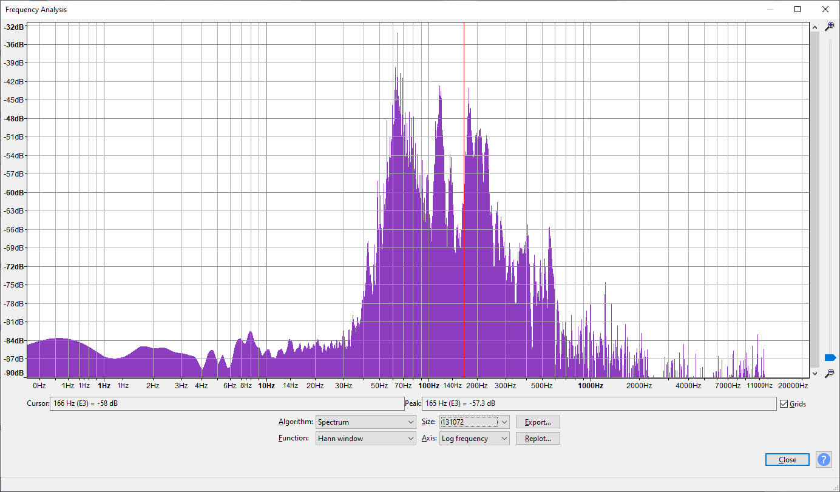Screen dimensions: 840x492
Task: Click the 4000Hz label on frequency axis
Action: click(688, 386)
